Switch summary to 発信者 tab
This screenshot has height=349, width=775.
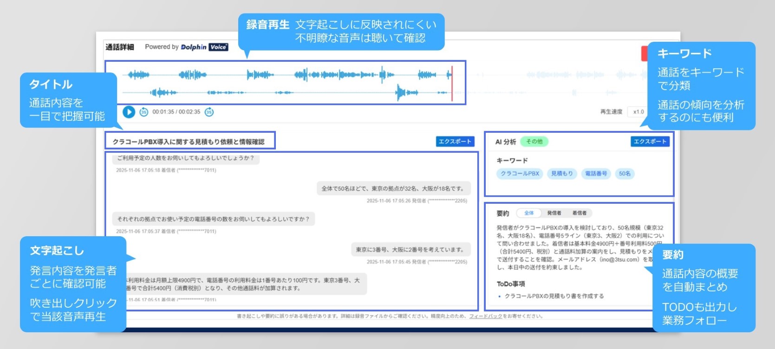click(x=554, y=213)
